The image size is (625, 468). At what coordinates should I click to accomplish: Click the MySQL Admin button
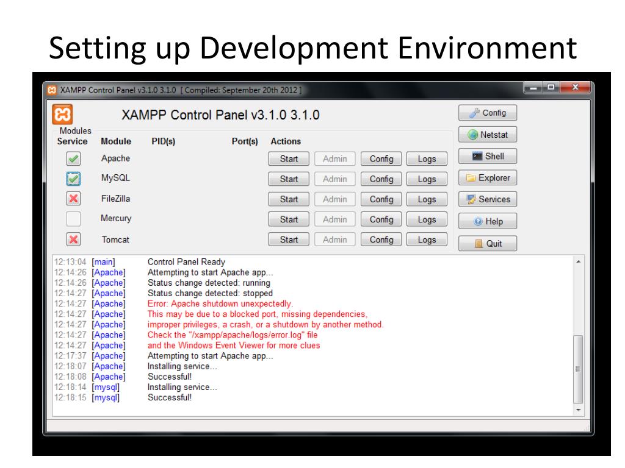click(x=335, y=179)
